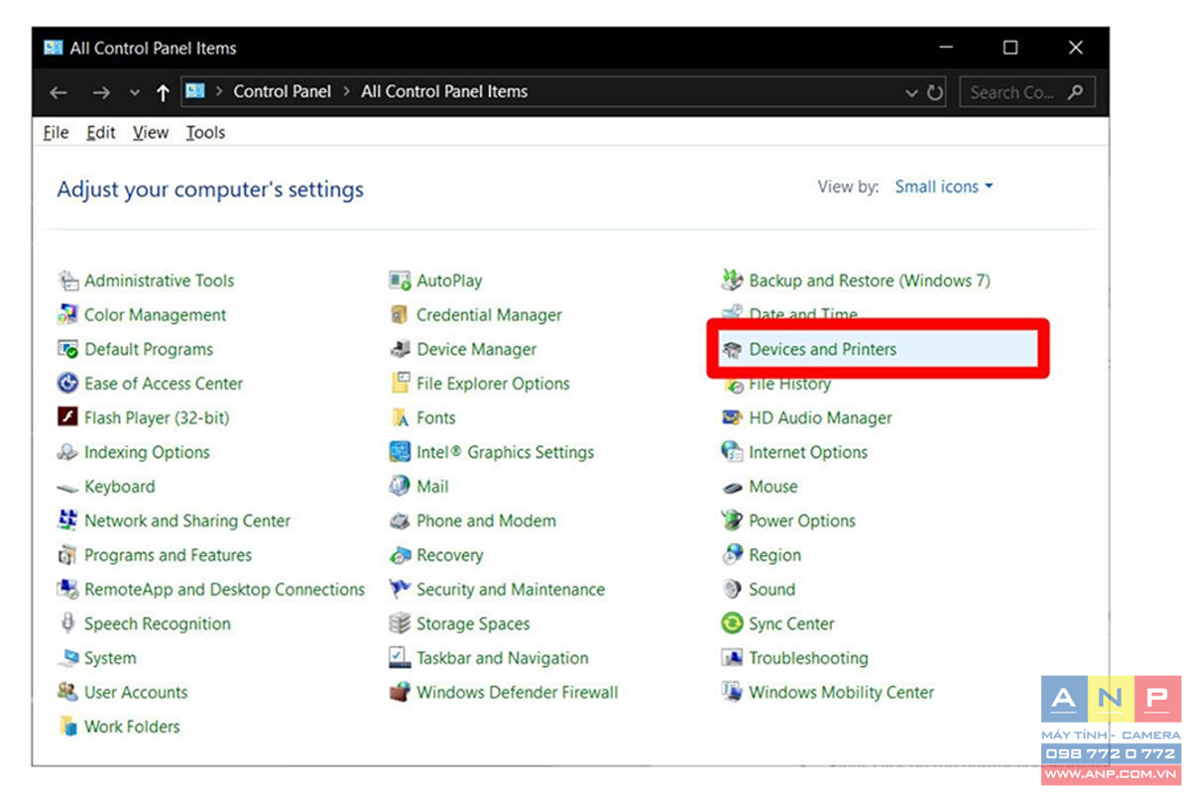
Task: Open the recent locations dropdown arrow
Action: click(135, 92)
